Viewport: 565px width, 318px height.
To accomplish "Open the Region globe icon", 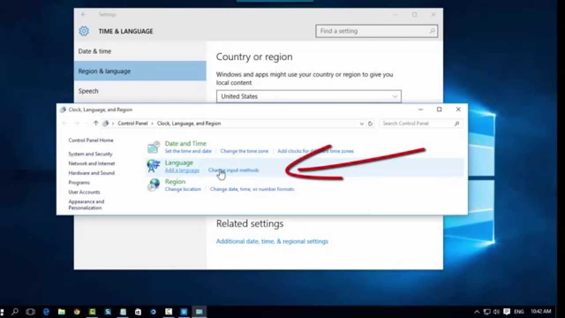I will pos(153,185).
